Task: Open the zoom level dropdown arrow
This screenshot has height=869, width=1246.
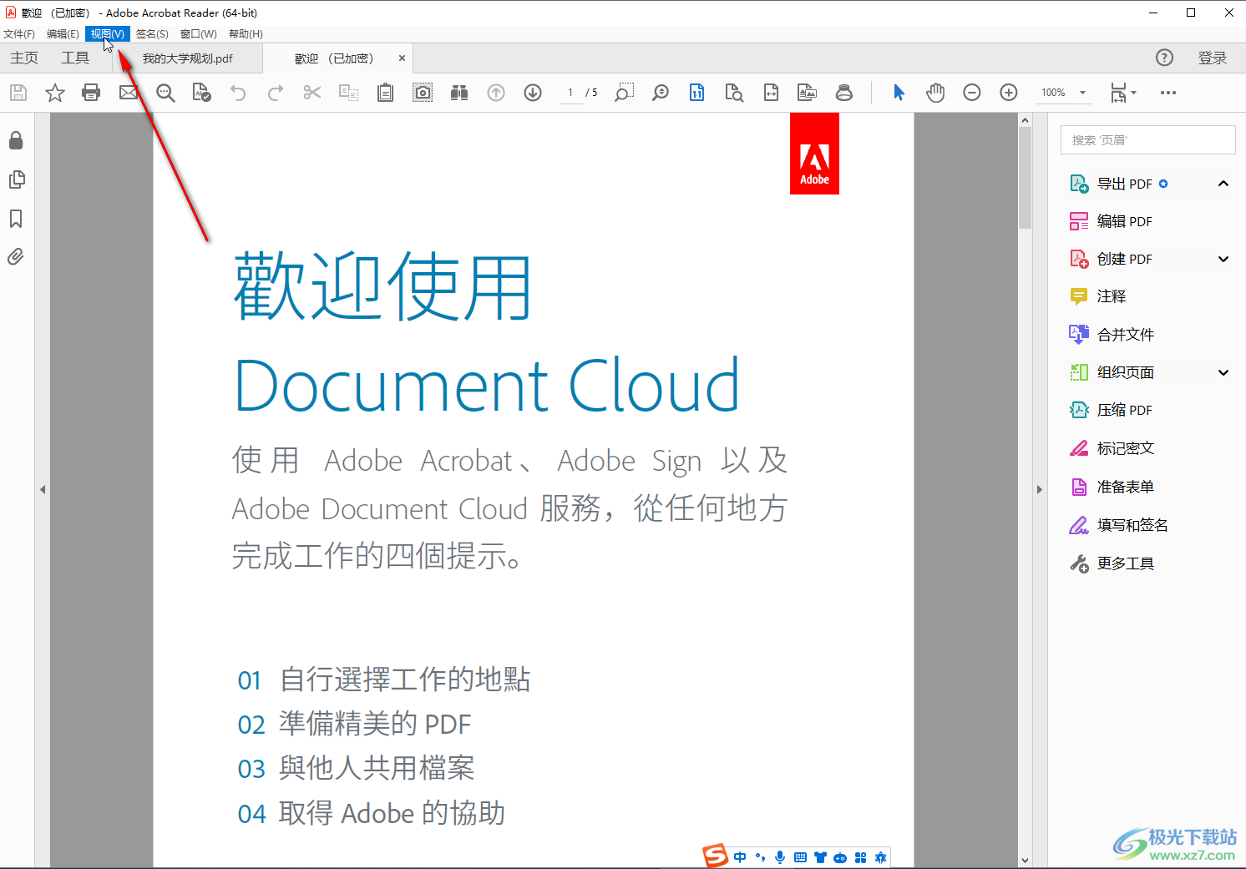Action: tap(1083, 93)
